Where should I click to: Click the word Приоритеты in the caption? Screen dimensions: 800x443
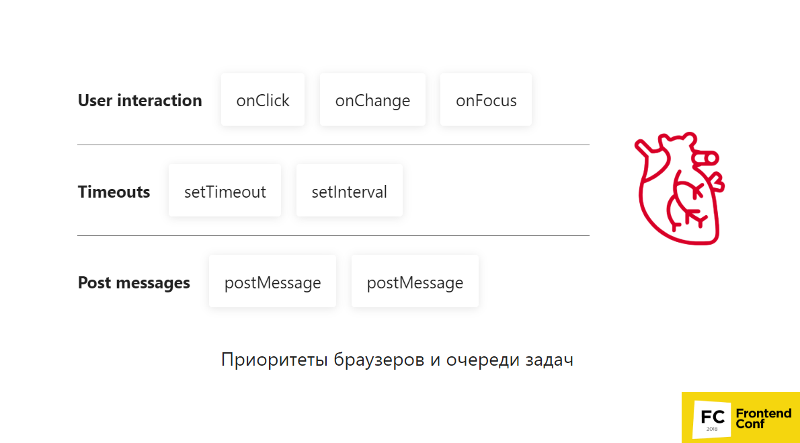(x=274, y=360)
